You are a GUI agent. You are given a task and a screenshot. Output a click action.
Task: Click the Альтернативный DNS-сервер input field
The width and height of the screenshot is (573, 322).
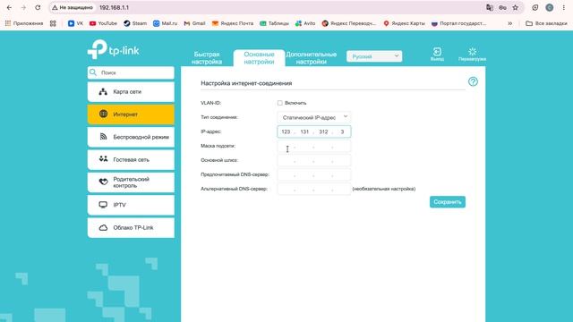click(x=314, y=189)
